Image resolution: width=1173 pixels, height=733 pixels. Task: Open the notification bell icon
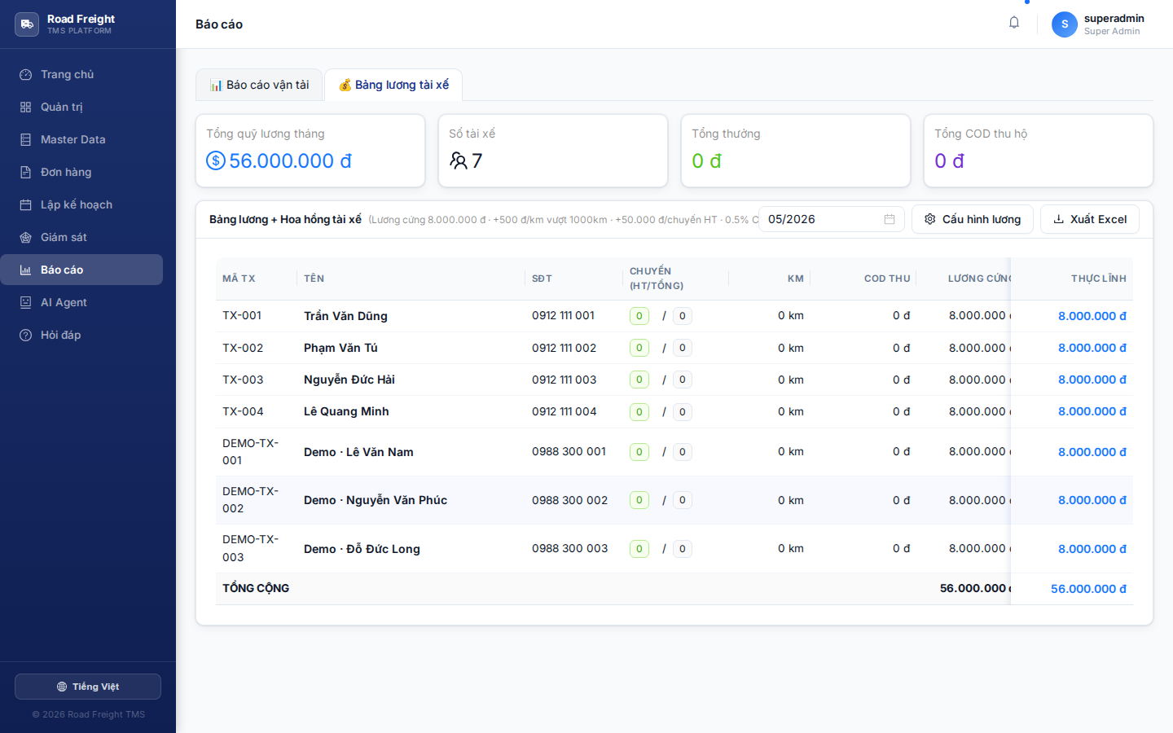1014,23
